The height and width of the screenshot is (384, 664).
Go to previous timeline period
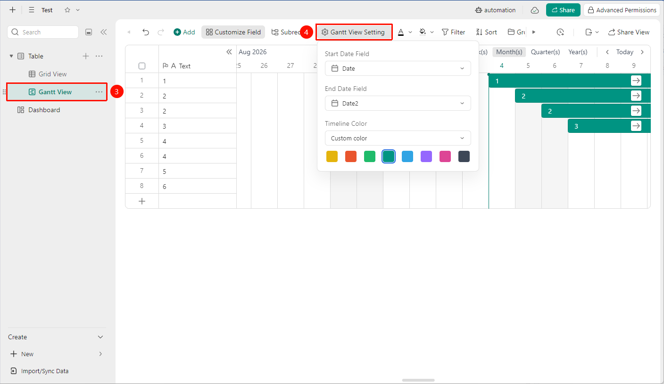coord(607,52)
